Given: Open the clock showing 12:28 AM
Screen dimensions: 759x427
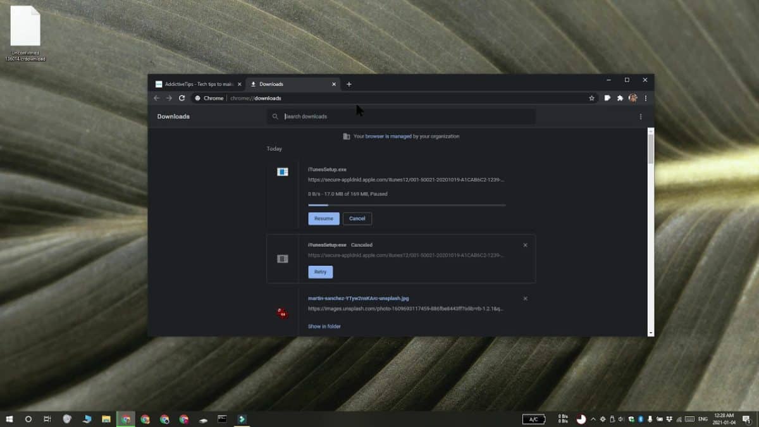Looking at the screenshot, I should tap(724, 419).
